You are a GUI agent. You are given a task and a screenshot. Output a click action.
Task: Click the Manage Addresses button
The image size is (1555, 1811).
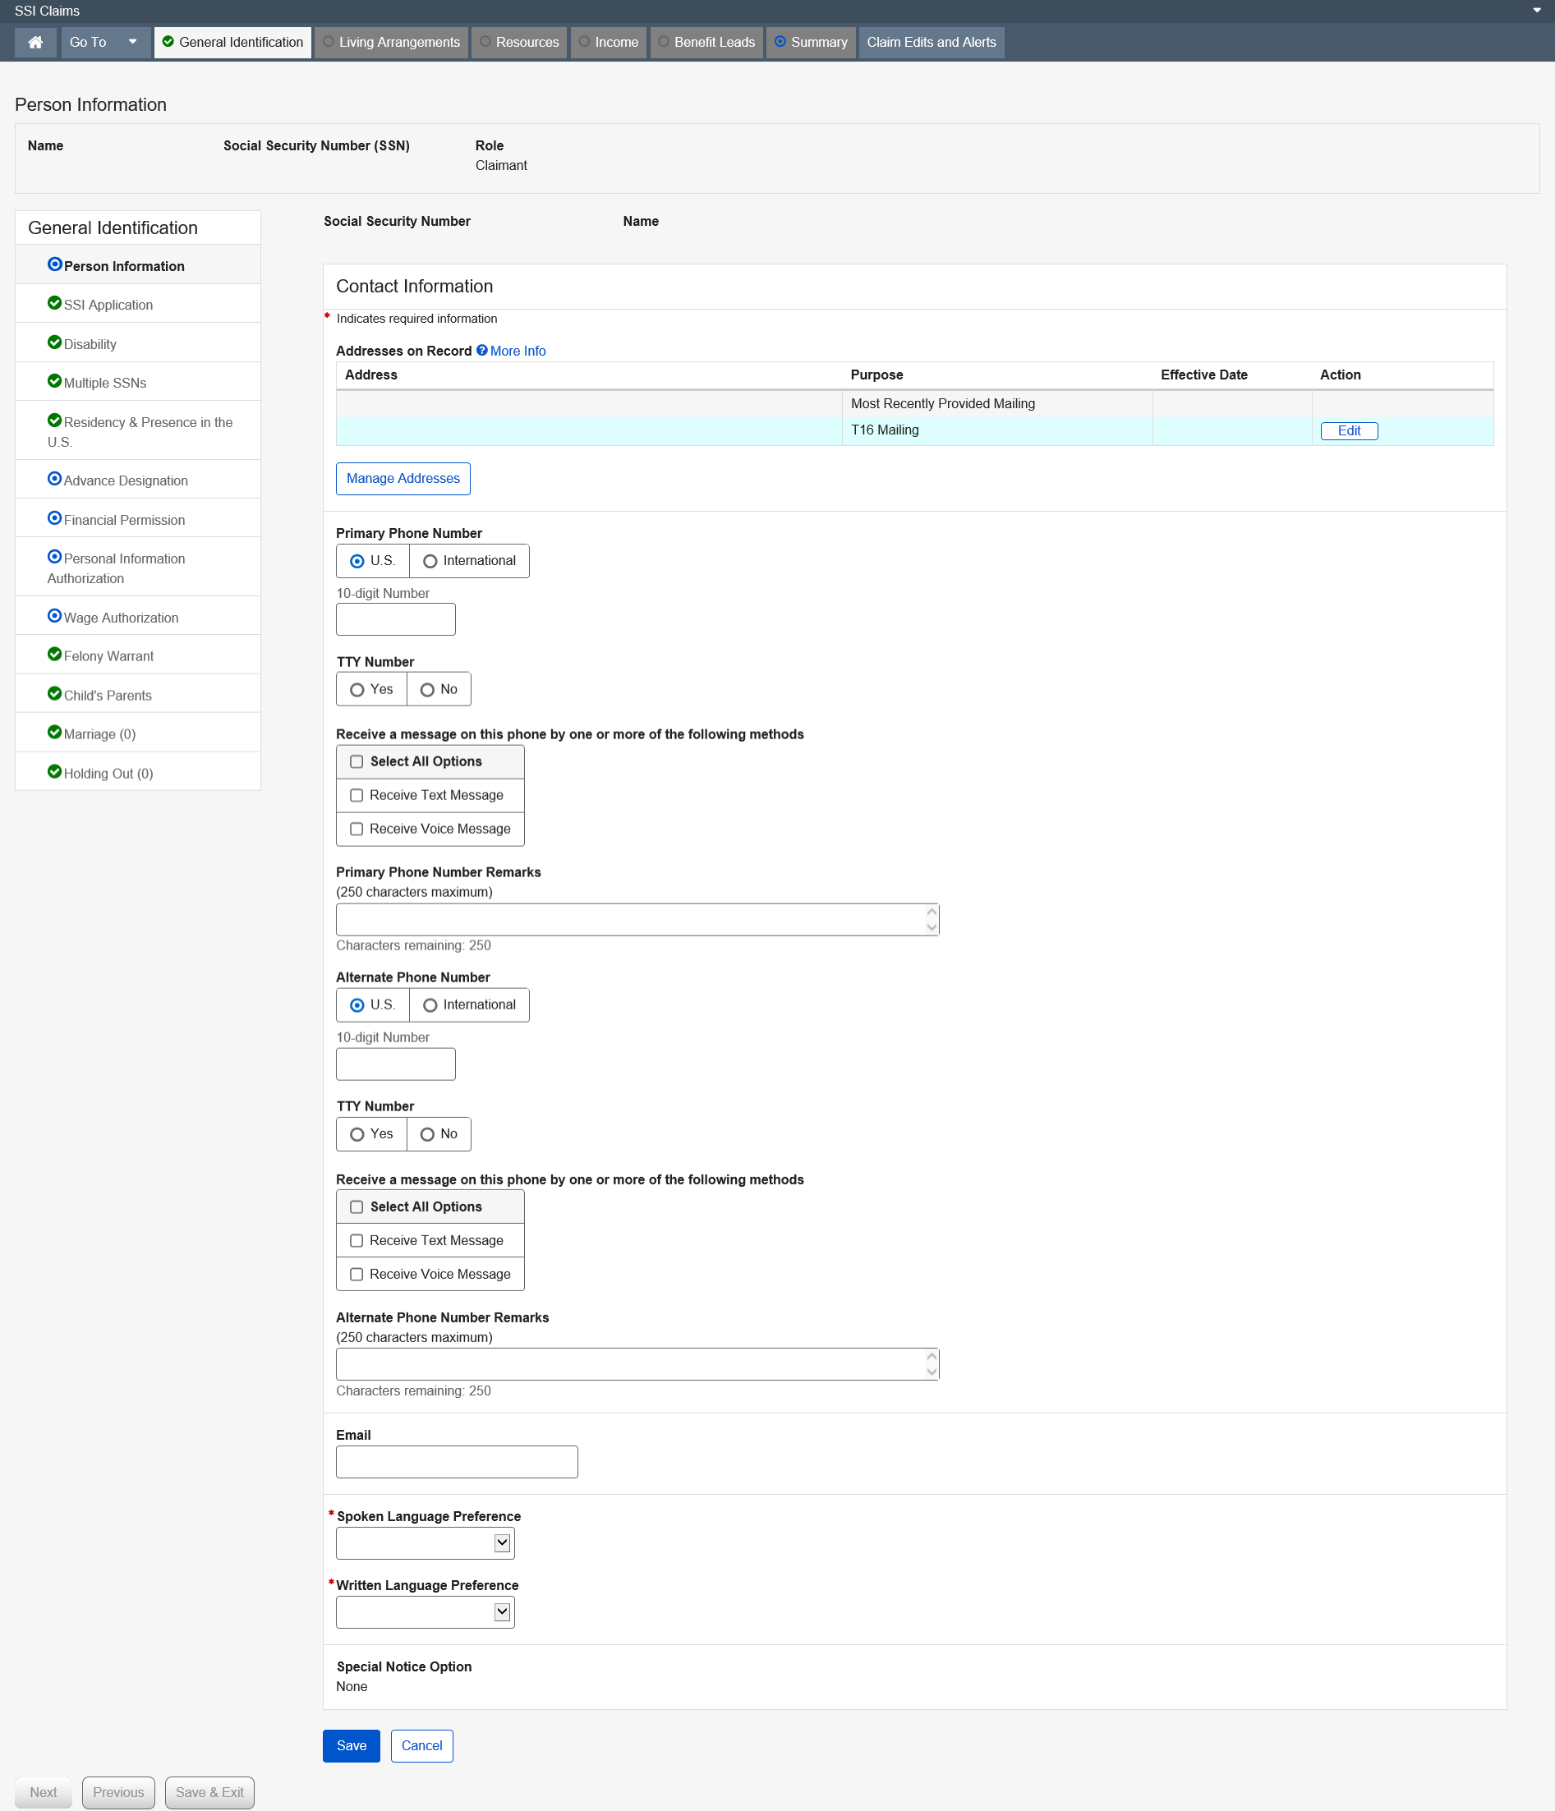[x=403, y=479]
